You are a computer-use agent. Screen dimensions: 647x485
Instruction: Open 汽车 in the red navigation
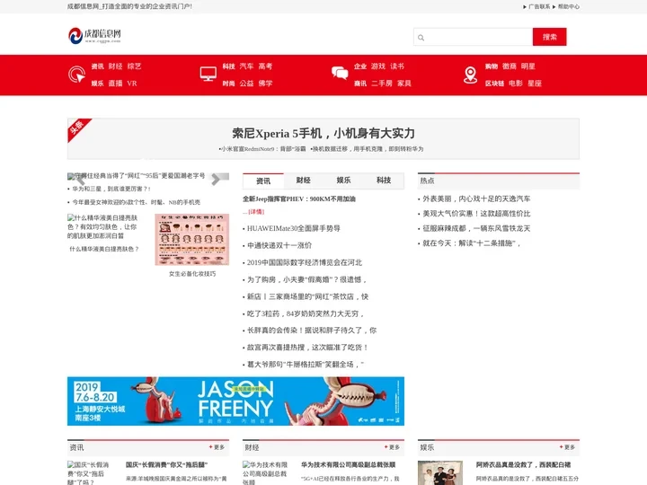[246, 66]
